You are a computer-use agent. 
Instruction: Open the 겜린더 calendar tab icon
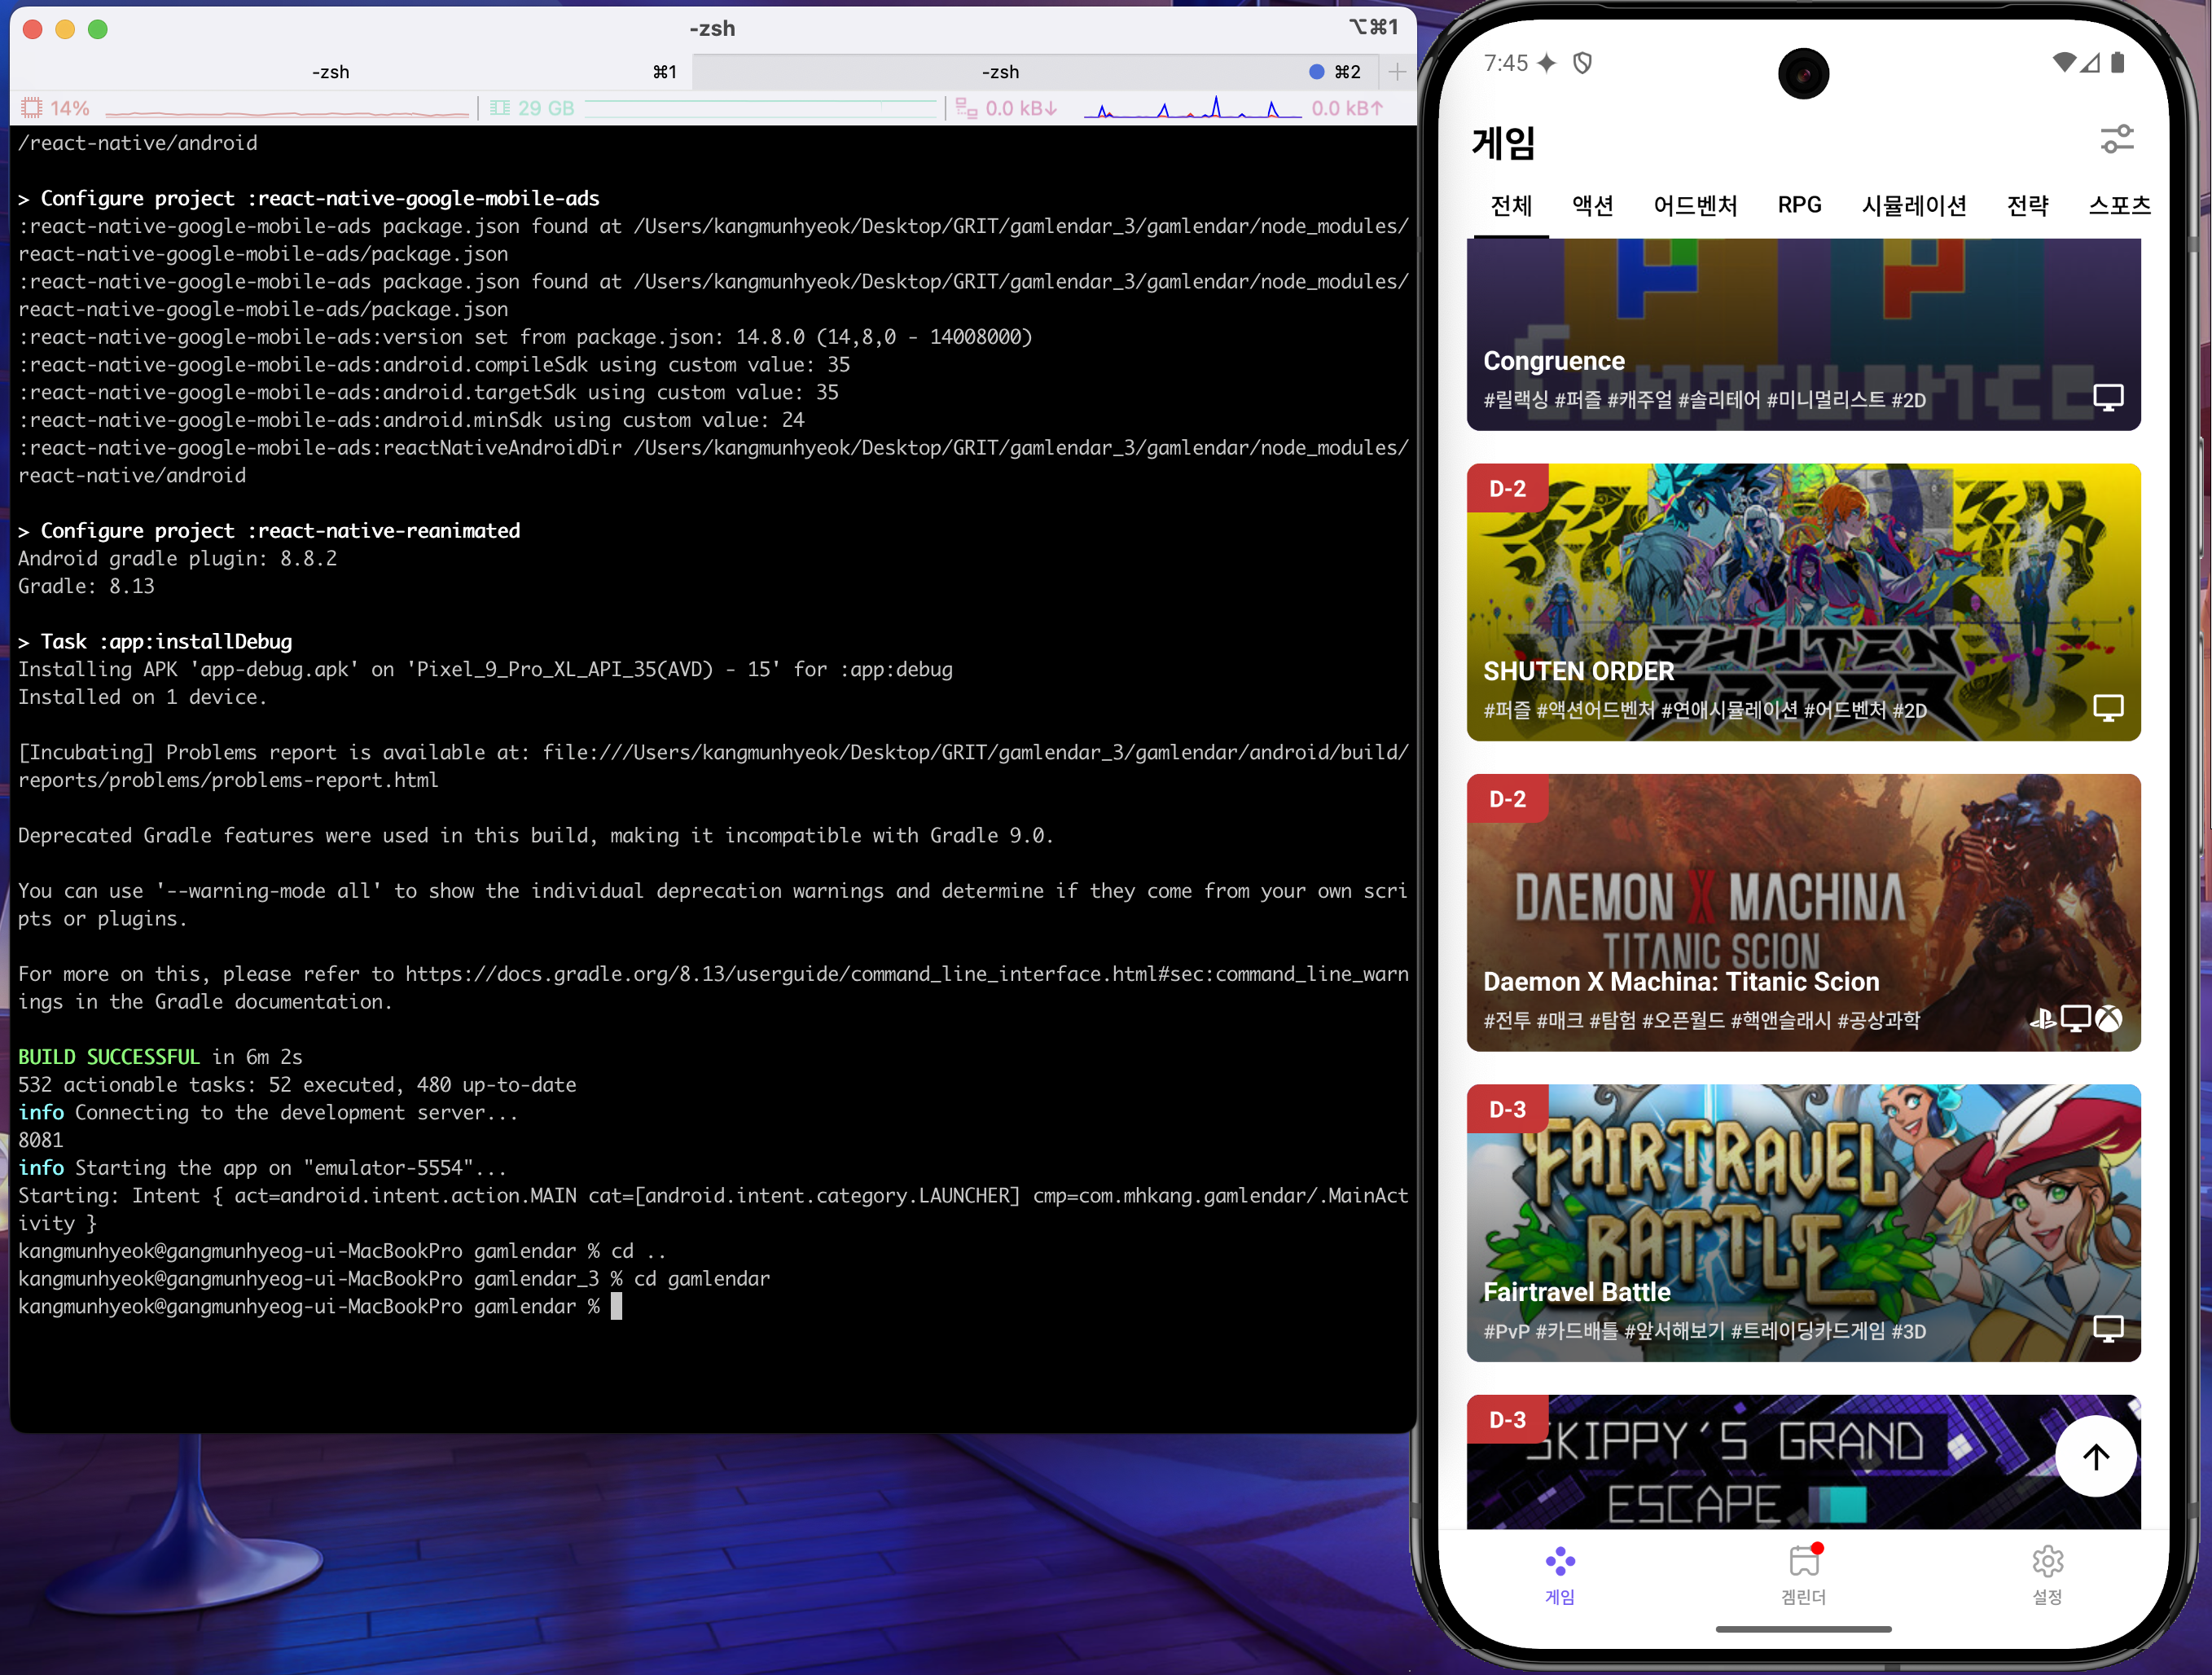click(x=1803, y=1562)
